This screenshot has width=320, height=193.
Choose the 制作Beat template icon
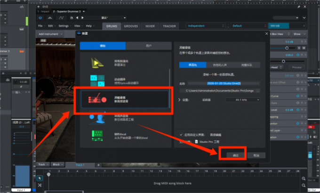98,136
